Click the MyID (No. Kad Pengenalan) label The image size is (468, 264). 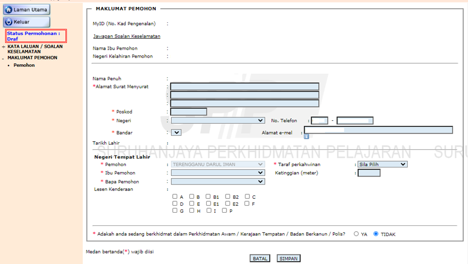[x=124, y=23]
